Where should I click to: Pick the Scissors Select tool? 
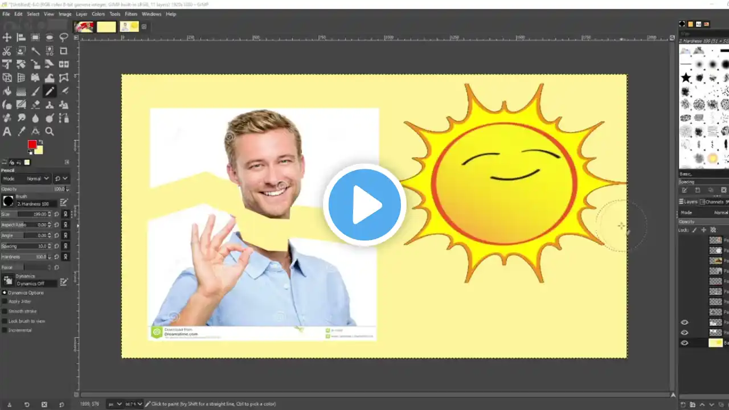point(7,51)
